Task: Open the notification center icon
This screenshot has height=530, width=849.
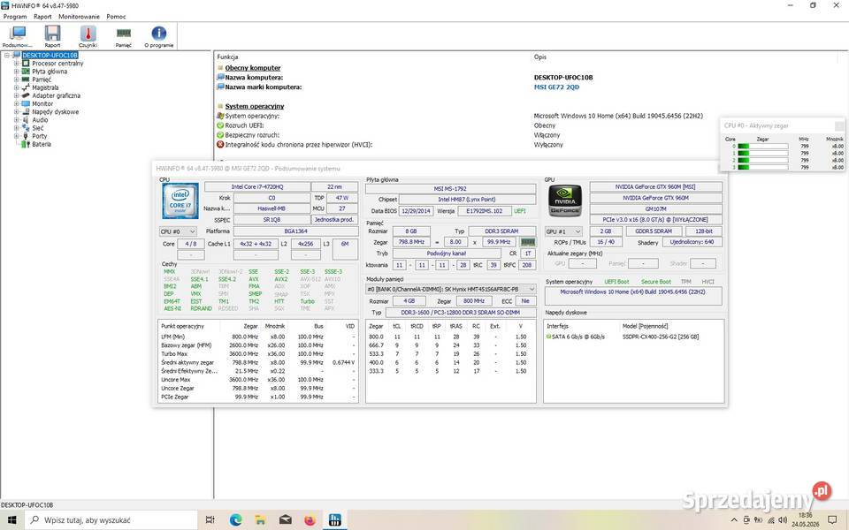Action: pos(832,519)
